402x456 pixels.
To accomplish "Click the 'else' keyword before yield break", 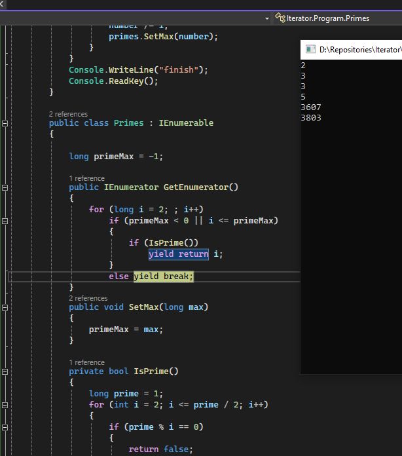I will pos(119,276).
